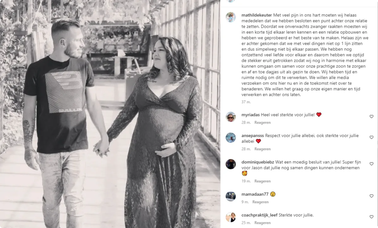Open the coachpraktijk_leef username link
This screenshot has height=228, width=378.
pyautogui.click(x=259, y=215)
